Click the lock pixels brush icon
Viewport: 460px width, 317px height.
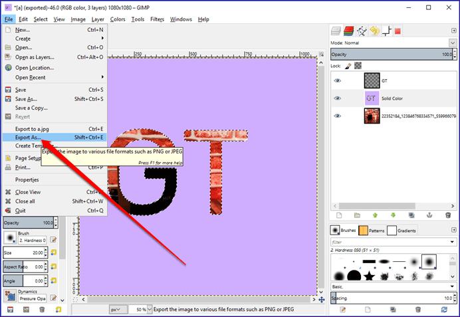pyautogui.click(x=348, y=66)
